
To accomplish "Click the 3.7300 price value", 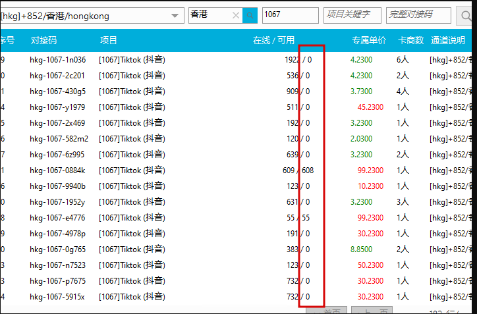I will [362, 92].
